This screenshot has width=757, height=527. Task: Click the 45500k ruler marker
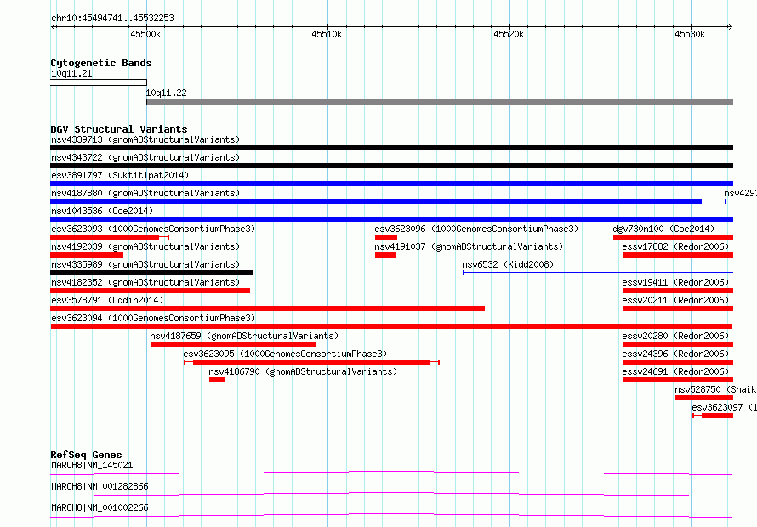(145, 34)
